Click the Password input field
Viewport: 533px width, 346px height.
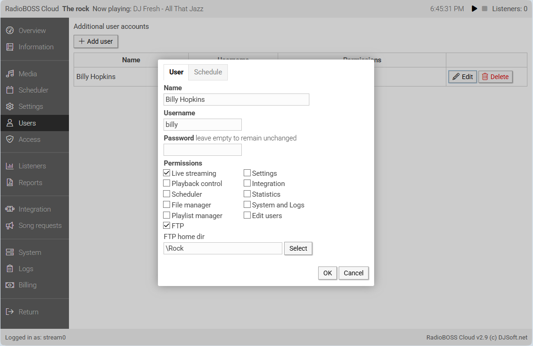(x=203, y=150)
